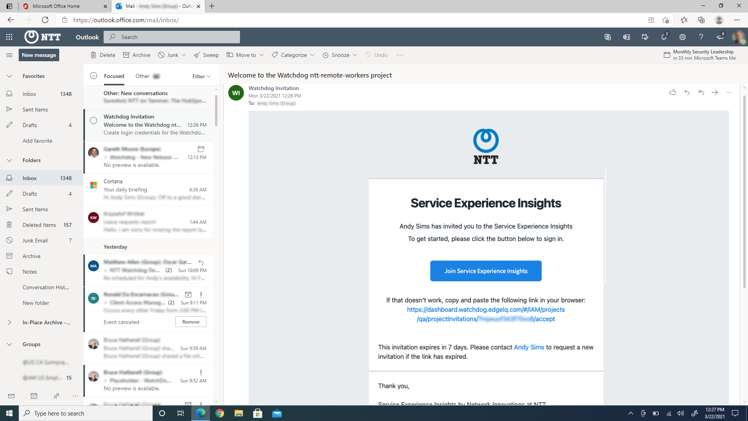Collapse the Folders section
The width and height of the screenshot is (748, 421).
click(x=9, y=160)
